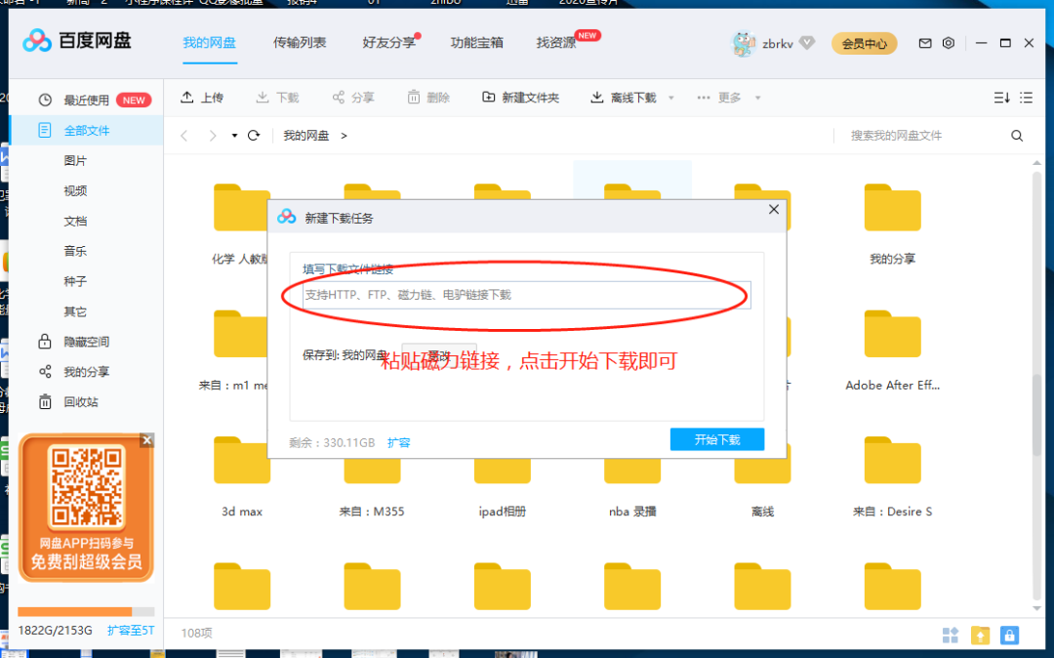Click the Baidu Netdisk logo
This screenshot has height=658, width=1054.
(77, 41)
